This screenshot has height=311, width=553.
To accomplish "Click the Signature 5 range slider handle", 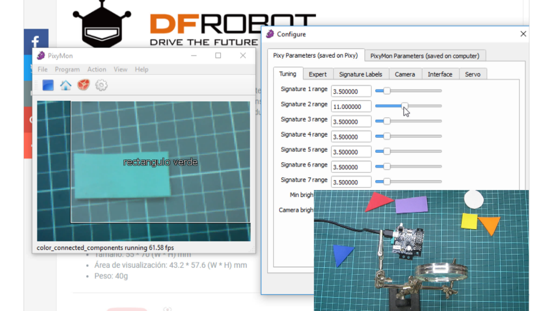I will (x=387, y=152).
